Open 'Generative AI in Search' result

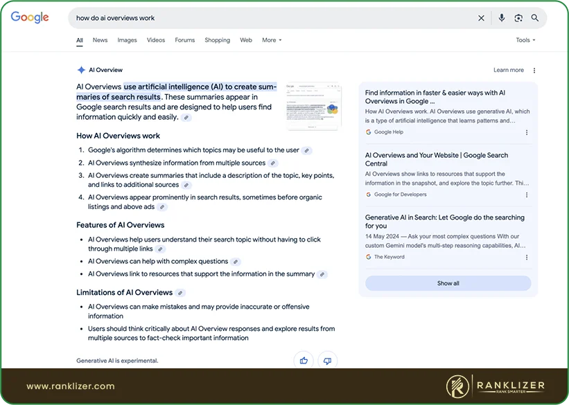[444, 222]
